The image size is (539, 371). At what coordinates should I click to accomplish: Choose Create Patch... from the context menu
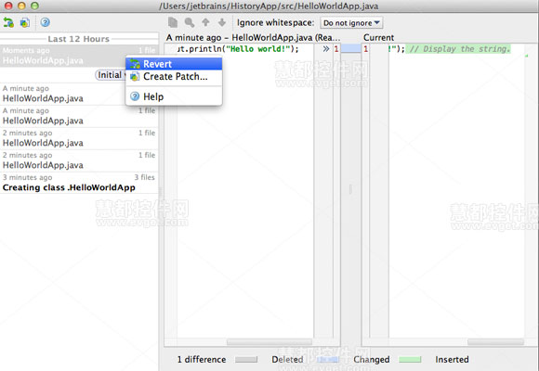(x=174, y=77)
